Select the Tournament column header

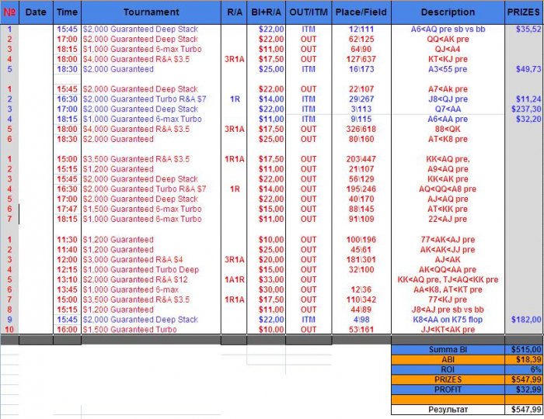point(151,12)
